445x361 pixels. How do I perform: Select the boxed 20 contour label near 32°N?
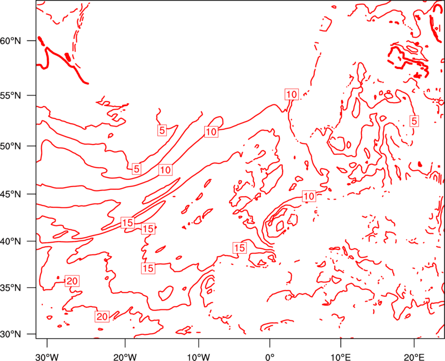coord(102,317)
